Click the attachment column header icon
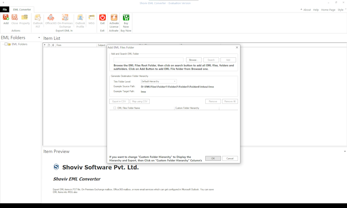The width and height of the screenshot is (347, 208). [x=53, y=45]
